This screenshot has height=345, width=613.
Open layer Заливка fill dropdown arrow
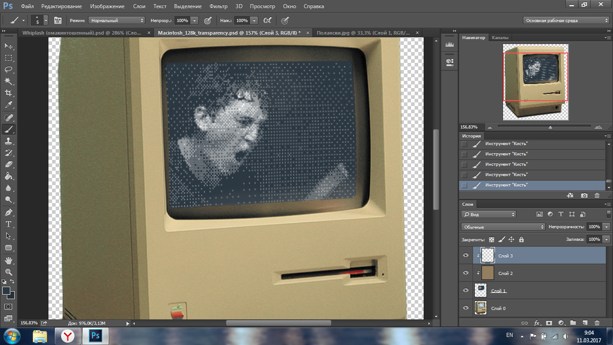pos(607,239)
